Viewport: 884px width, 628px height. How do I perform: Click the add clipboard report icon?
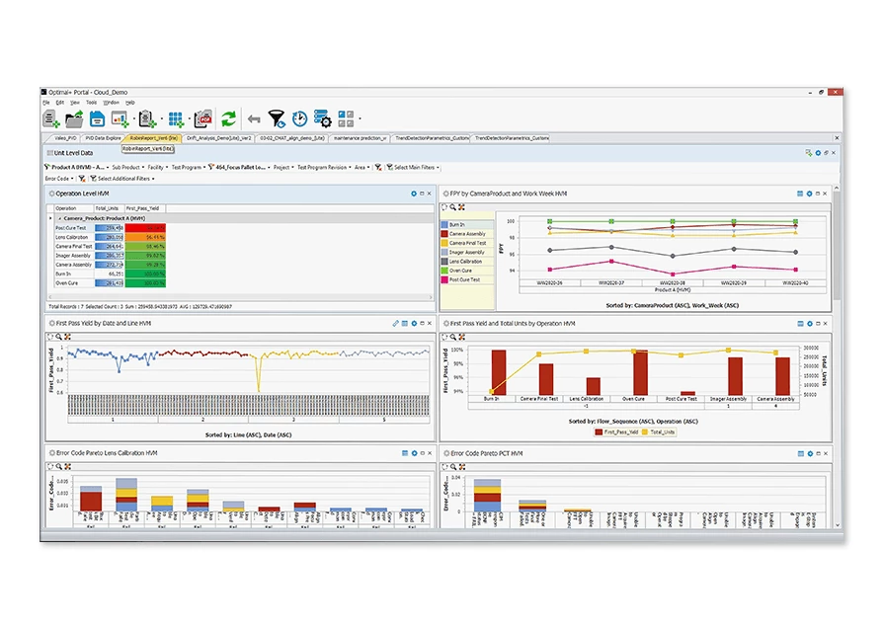pos(147,118)
